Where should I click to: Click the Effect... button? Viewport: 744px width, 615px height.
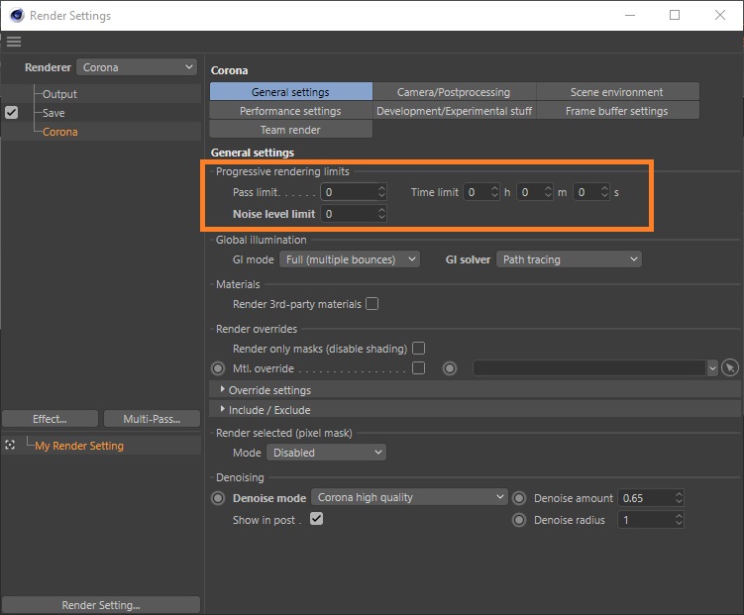pos(50,419)
